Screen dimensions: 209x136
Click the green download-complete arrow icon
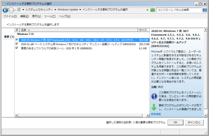point(154,107)
